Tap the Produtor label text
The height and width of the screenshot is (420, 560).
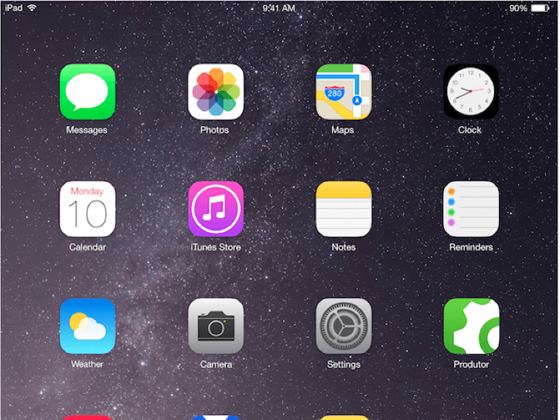471,364
